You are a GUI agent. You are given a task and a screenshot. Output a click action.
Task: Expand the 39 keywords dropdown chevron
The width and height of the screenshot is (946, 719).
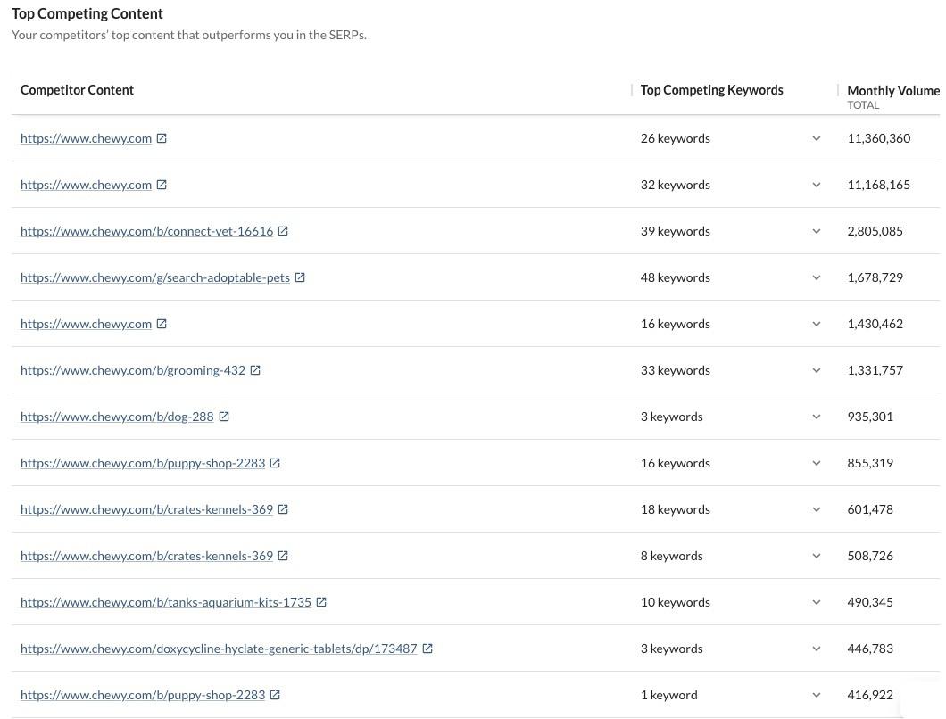tap(816, 231)
